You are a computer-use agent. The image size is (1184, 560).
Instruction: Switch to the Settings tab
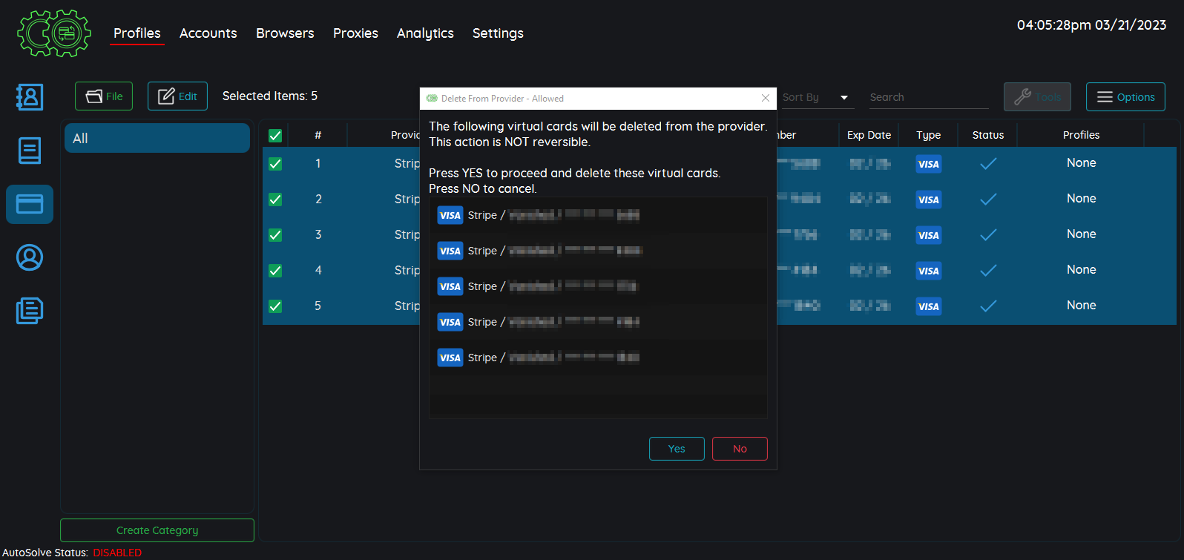[x=498, y=33]
